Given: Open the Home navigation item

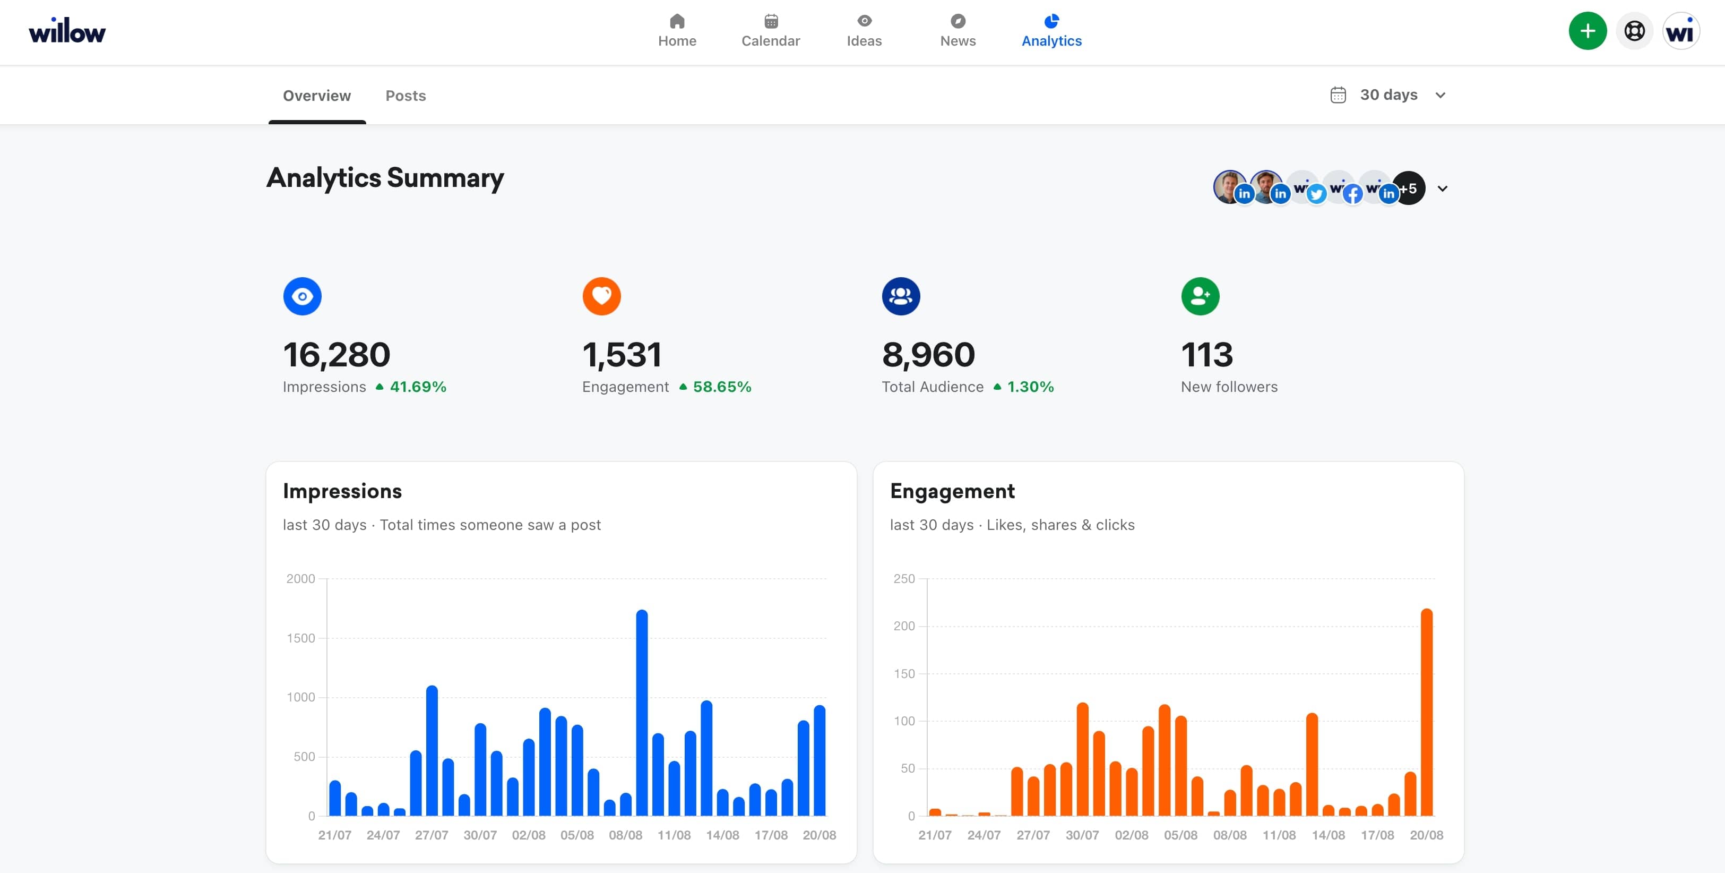Looking at the screenshot, I should click(677, 31).
